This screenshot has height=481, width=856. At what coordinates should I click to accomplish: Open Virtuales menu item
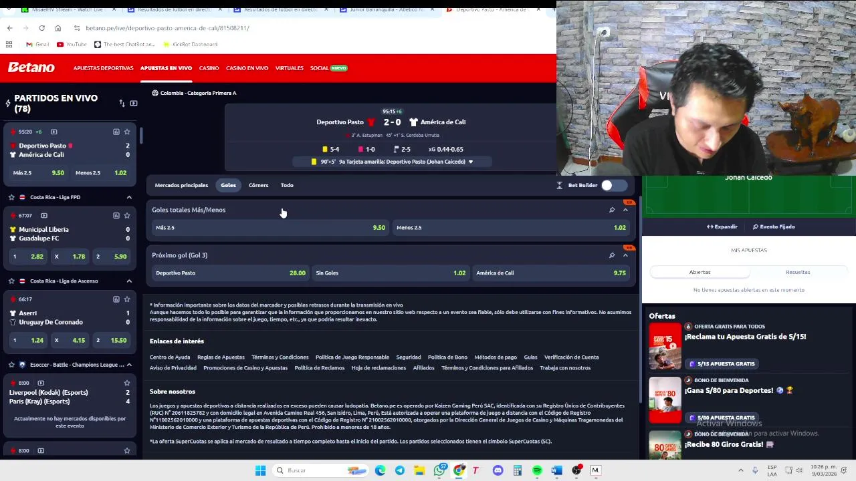(x=289, y=68)
